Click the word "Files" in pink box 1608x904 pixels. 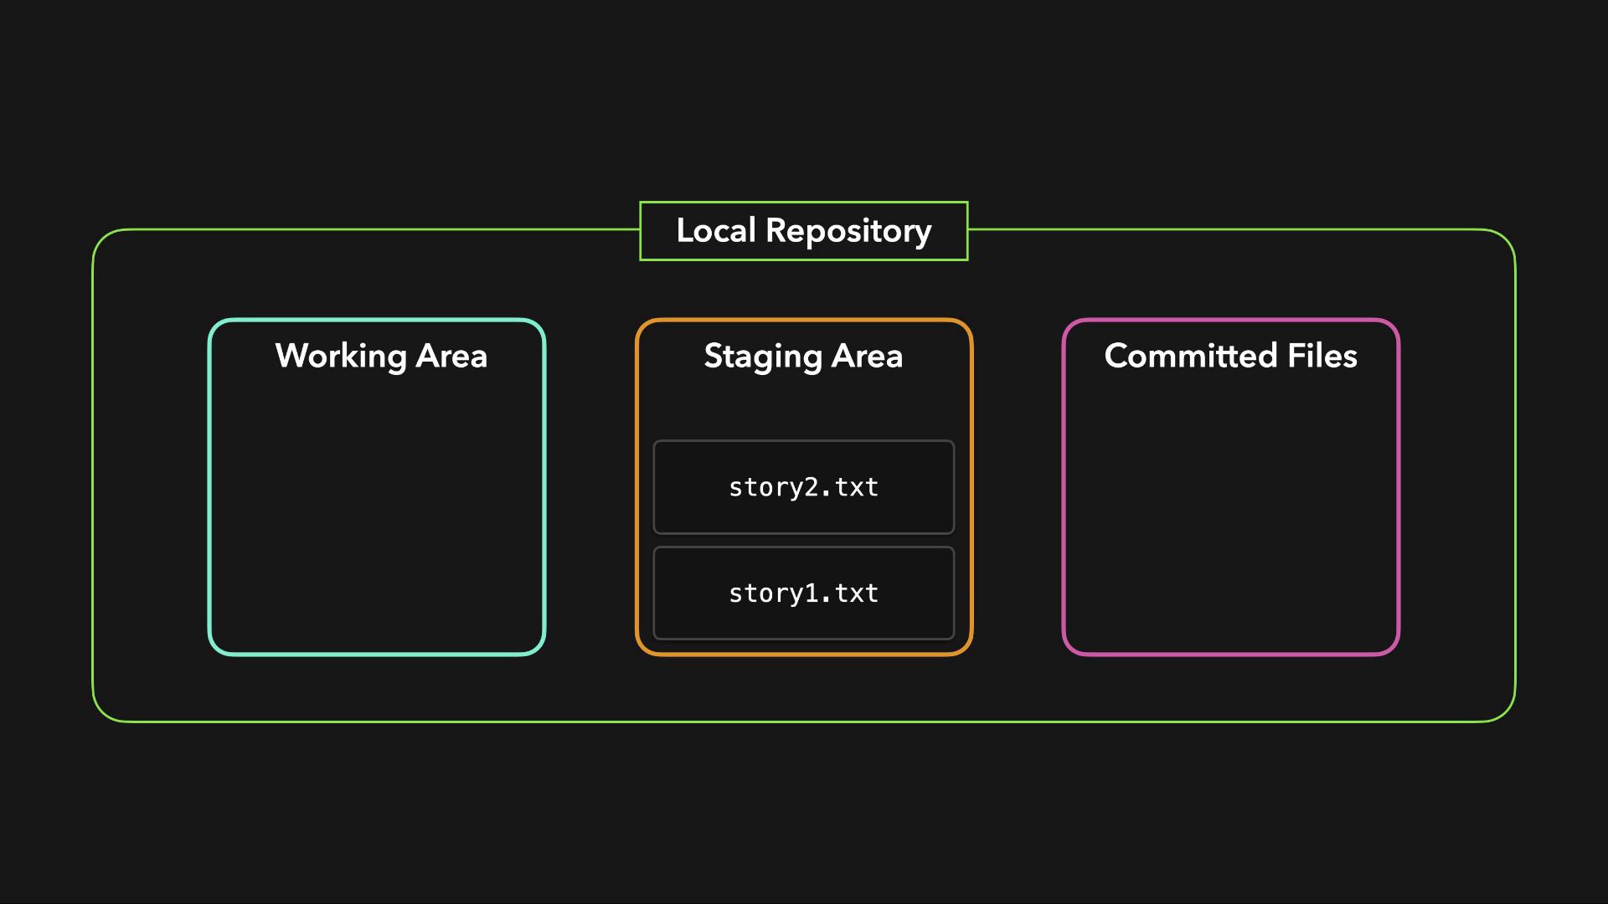coord(1322,356)
